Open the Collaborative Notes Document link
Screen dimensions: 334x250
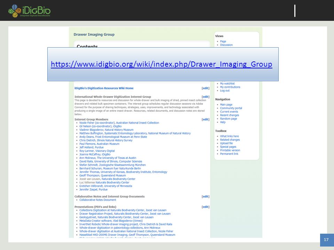point(97,200)
